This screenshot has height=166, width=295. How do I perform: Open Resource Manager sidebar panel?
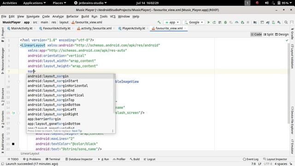[x=3, y=60]
